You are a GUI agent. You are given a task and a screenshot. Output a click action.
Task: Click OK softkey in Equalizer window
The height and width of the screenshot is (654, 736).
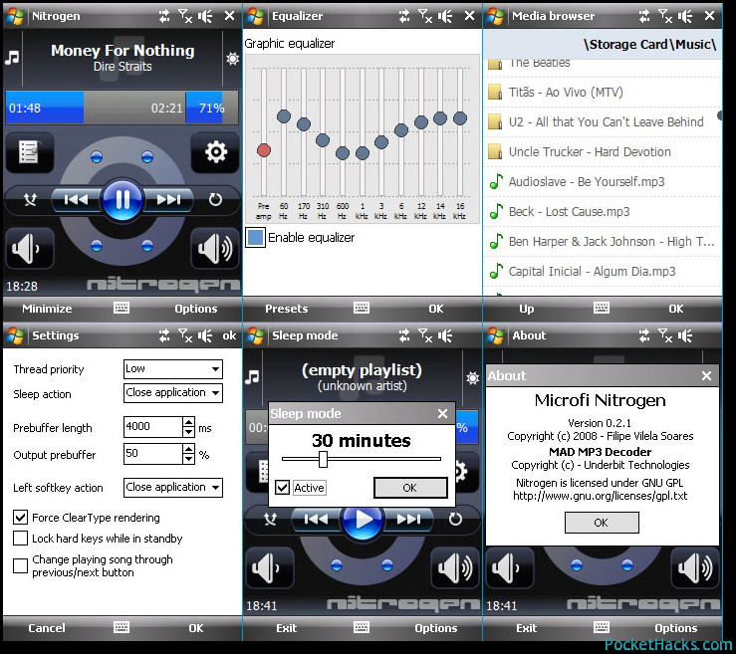(x=436, y=309)
